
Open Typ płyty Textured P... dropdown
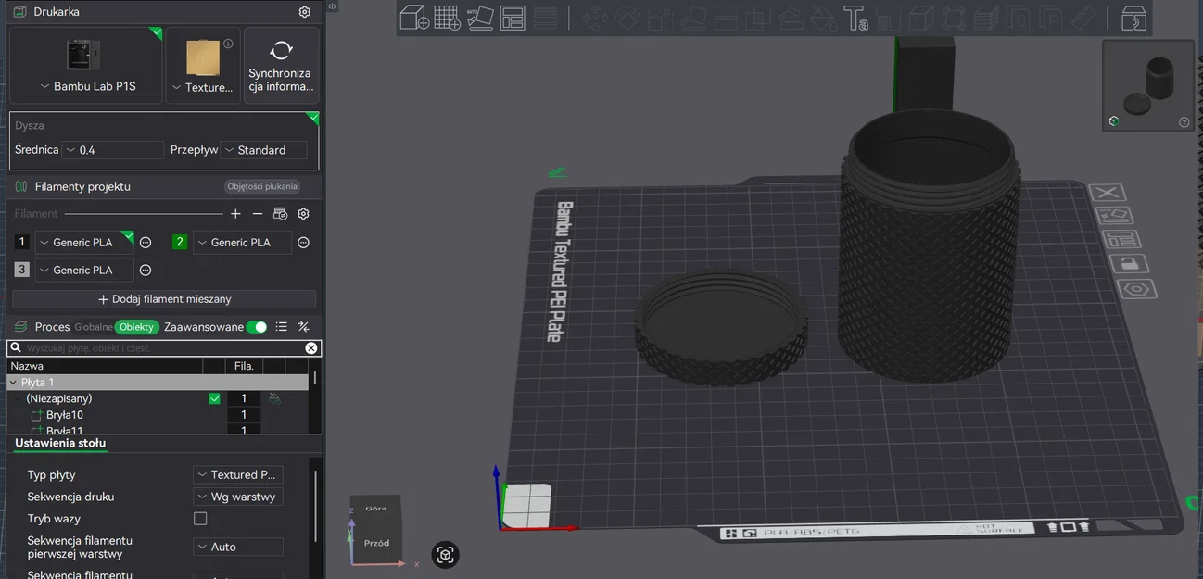238,474
